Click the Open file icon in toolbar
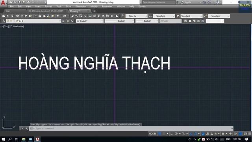 8,16
